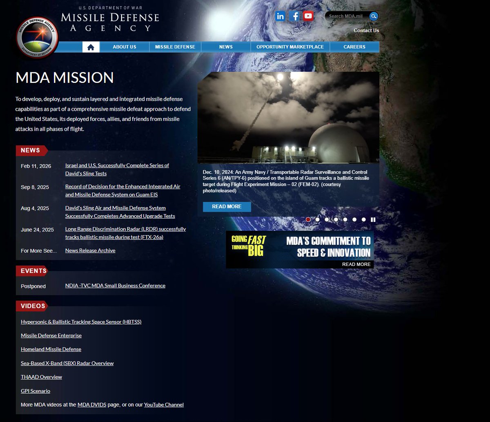
Task: Open the THAAD Overview video
Action: click(41, 377)
